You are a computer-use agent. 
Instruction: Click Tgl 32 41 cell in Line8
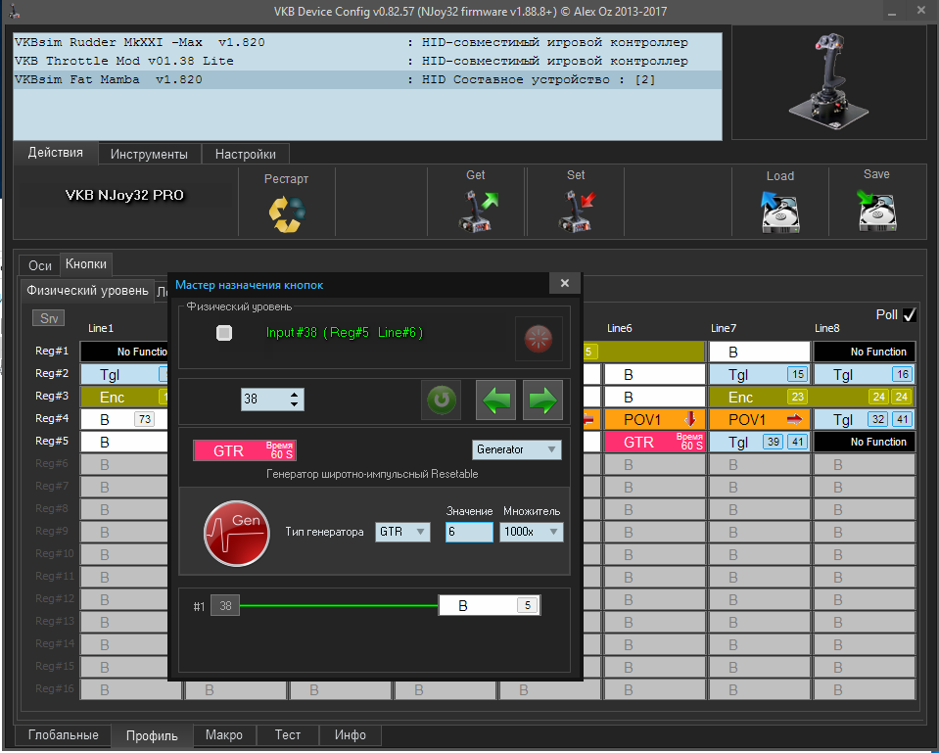pos(865,419)
